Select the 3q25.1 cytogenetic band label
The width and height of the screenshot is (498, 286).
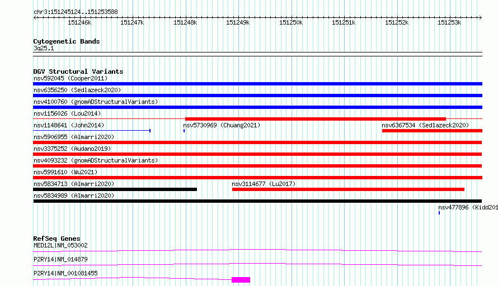click(44, 48)
